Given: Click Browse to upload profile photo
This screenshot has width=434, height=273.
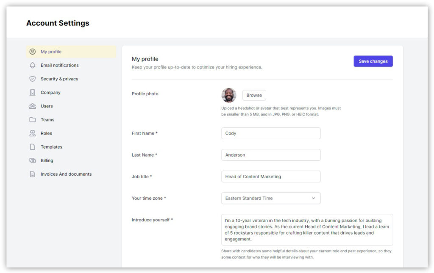Looking at the screenshot, I should click(254, 95).
